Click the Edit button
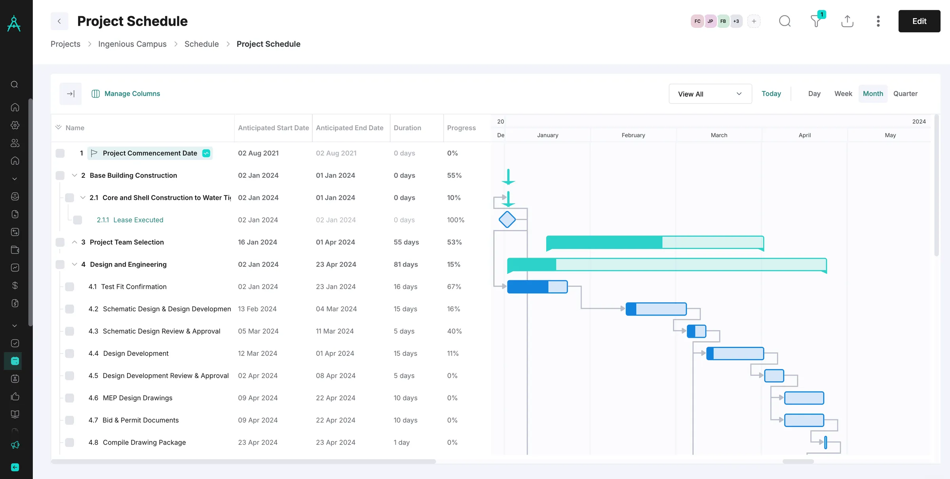Viewport: 950px width, 479px height. [x=919, y=21]
